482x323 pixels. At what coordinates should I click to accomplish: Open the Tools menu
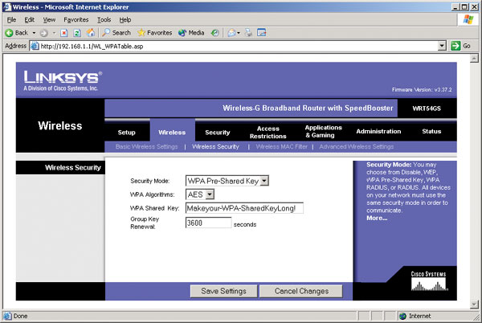(104, 19)
